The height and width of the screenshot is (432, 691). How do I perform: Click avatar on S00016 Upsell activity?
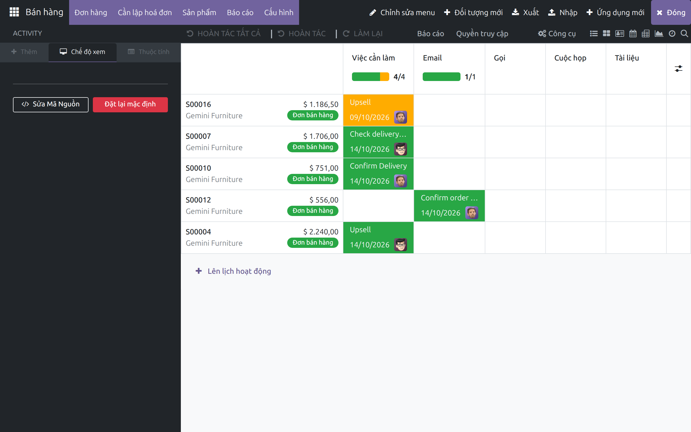400,117
